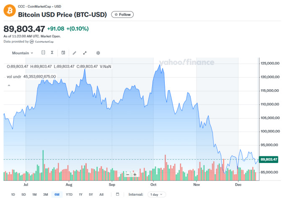
Task: Zoom out chart with minus button
Action: (x=128, y=174)
